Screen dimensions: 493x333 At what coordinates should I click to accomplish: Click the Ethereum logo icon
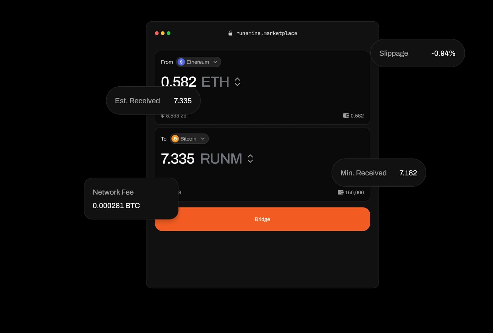[181, 62]
